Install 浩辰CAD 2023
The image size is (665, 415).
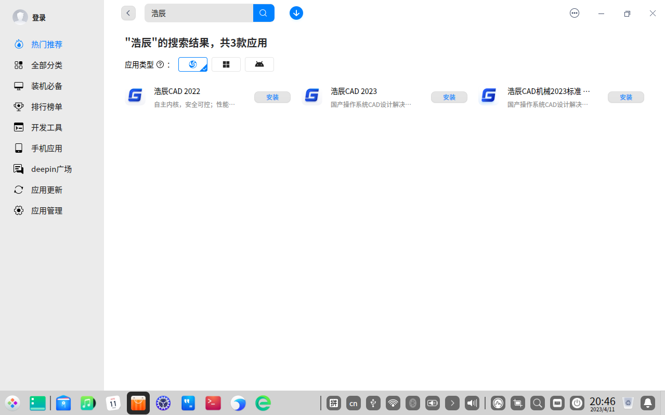tap(449, 97)
